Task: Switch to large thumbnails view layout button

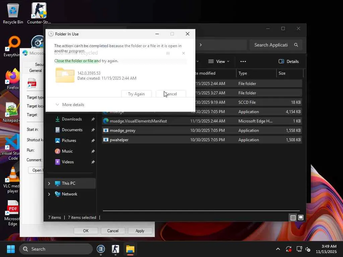Action: click(301, 218)
